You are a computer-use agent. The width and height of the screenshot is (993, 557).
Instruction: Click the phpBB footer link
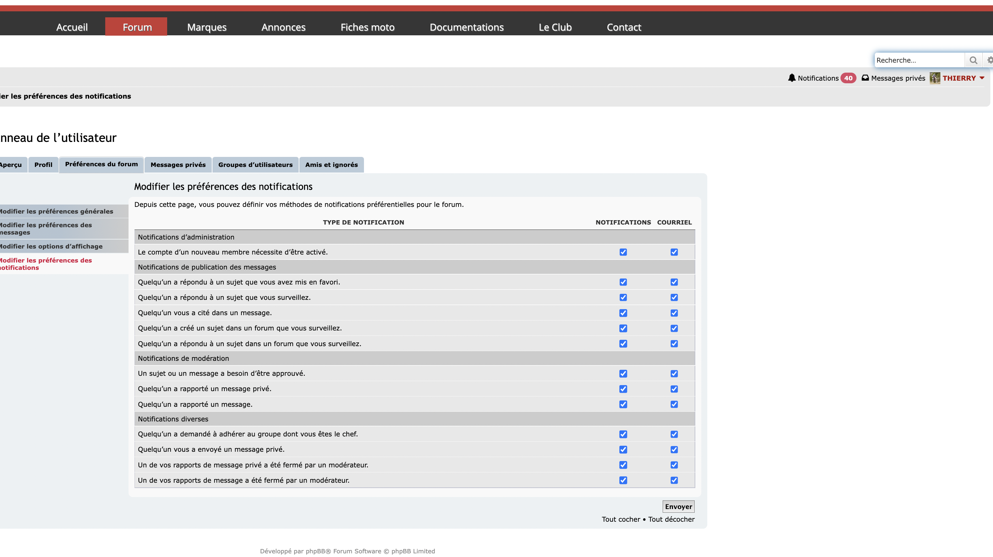click(x=318, y=551)
